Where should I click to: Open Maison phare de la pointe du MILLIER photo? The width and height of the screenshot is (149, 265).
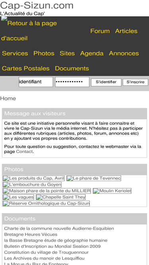pos(47,191)
